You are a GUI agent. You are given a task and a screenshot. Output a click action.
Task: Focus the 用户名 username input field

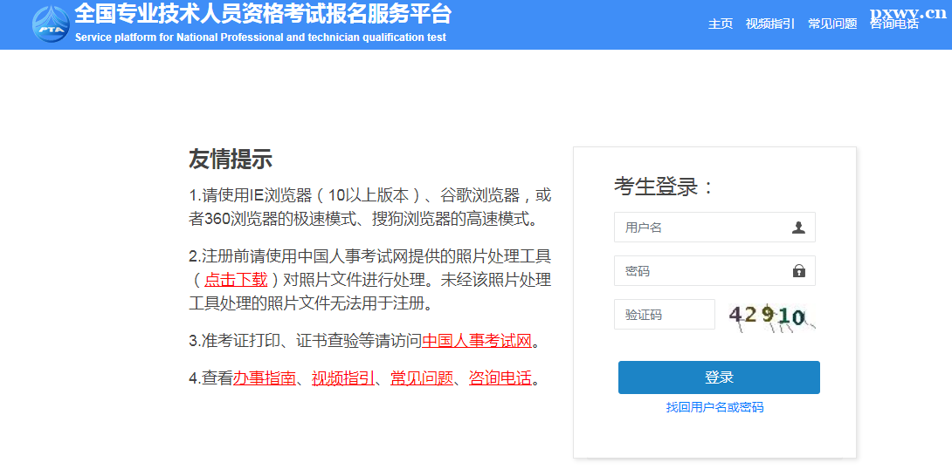(714, 228)
